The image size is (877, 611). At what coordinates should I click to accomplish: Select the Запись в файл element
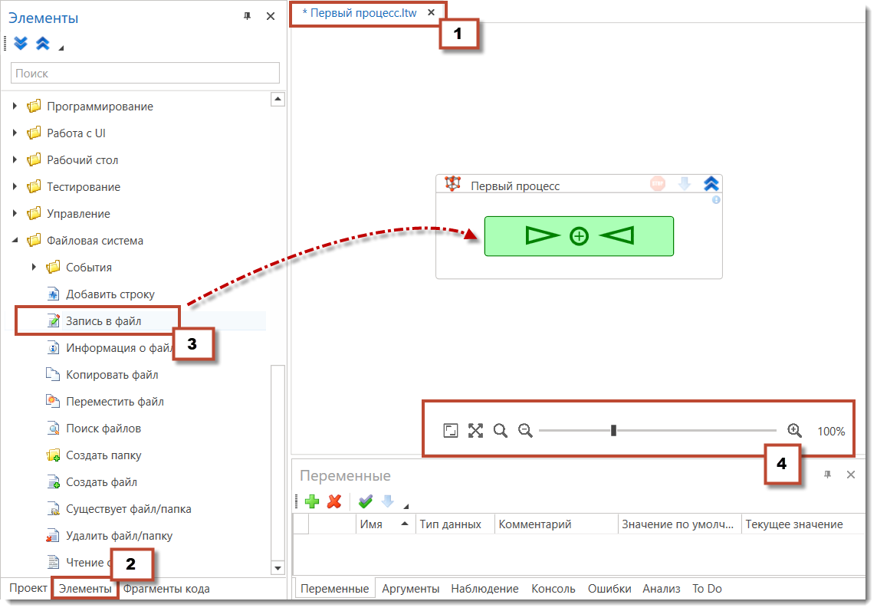(103, 321)
